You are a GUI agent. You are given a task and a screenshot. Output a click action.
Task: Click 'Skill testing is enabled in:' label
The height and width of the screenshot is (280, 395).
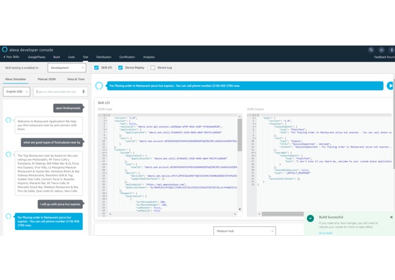[x=22, y=68]
